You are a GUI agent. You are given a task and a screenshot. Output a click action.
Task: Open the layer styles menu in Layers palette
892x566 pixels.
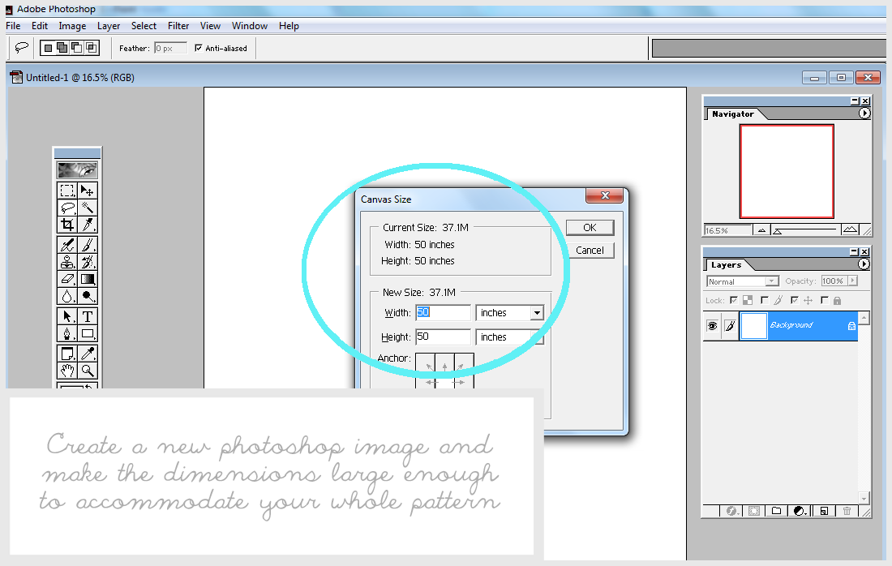[x=733, y=511]
